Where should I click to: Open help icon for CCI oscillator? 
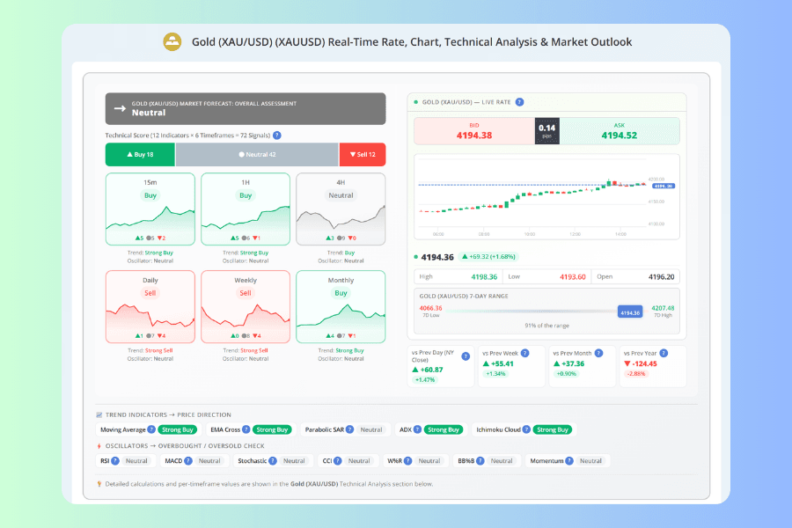pyautogui.click(x=337, y=461)
